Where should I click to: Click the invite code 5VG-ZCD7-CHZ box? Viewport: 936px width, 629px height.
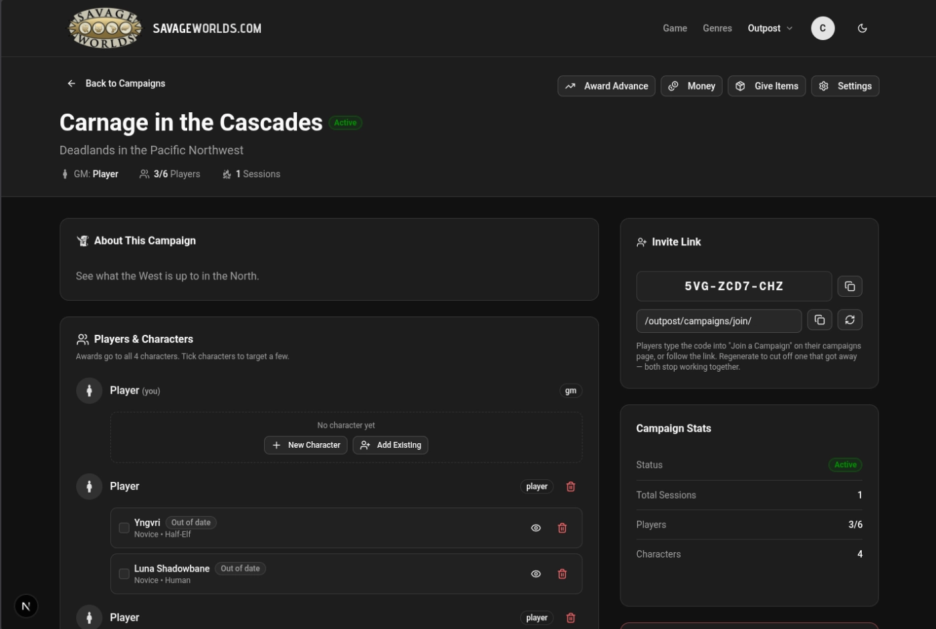pos(734,286)
